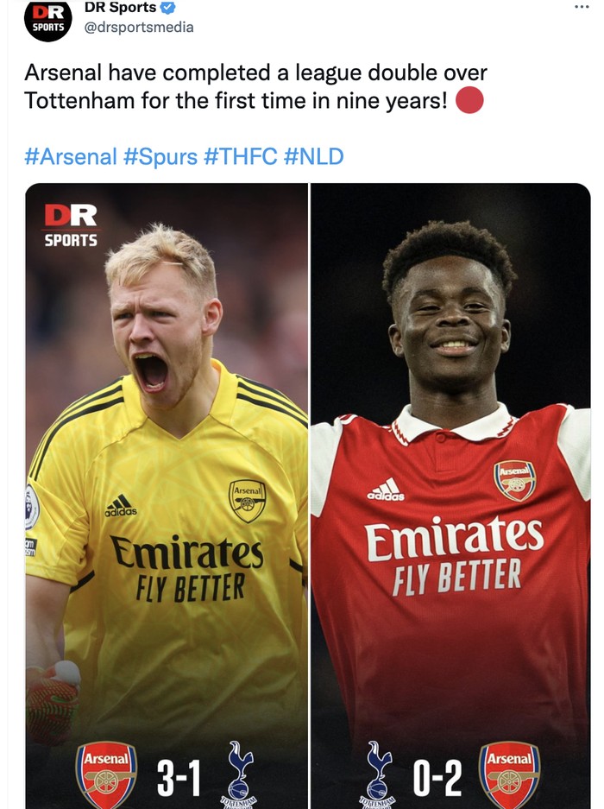Go to the @drsportsmedia handle
The width and height of the screenshot is (604, 809).
(138, 28)
